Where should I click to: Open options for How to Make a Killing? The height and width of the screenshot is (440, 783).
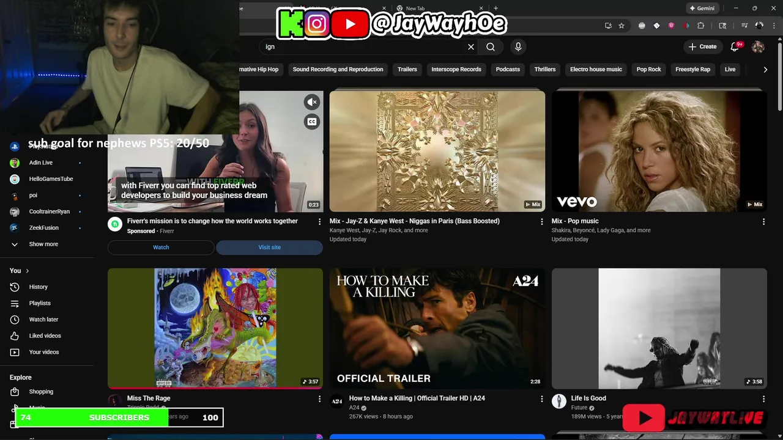(x=541, y=398)
